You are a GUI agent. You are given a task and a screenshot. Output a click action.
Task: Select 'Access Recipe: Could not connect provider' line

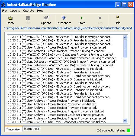56,115
